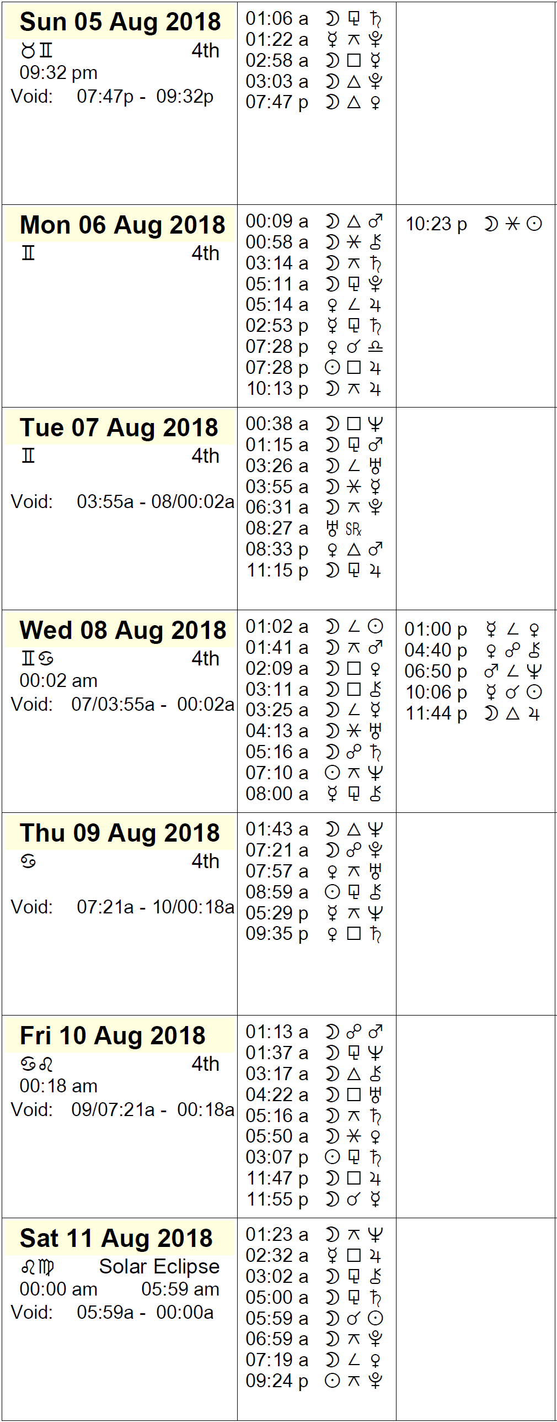Click the Solar Eclipse label on Saturday
Viewport: 557px width, 1422px height.
[159, 1266]
